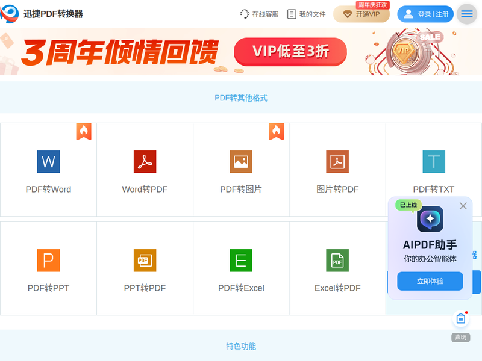
Task: Click 在线客服 online support link
Action: [x=259, y=14]
